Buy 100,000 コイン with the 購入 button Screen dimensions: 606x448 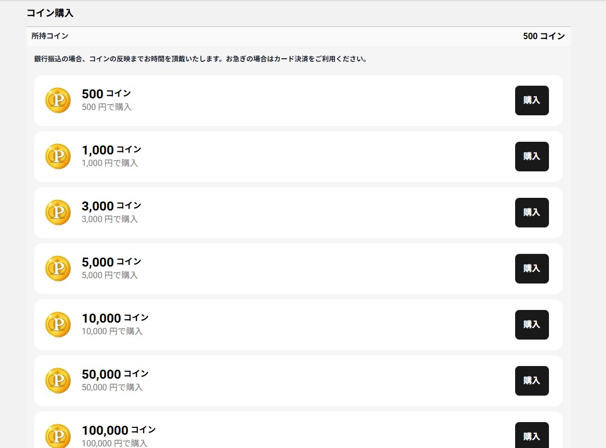coord(532,436)
